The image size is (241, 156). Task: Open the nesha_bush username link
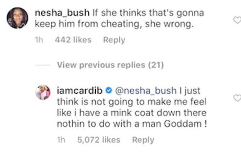(62, 13)
